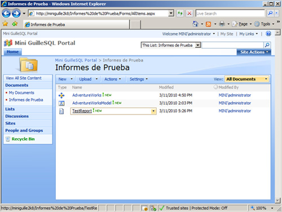Open the Site Actions menu

254,52
